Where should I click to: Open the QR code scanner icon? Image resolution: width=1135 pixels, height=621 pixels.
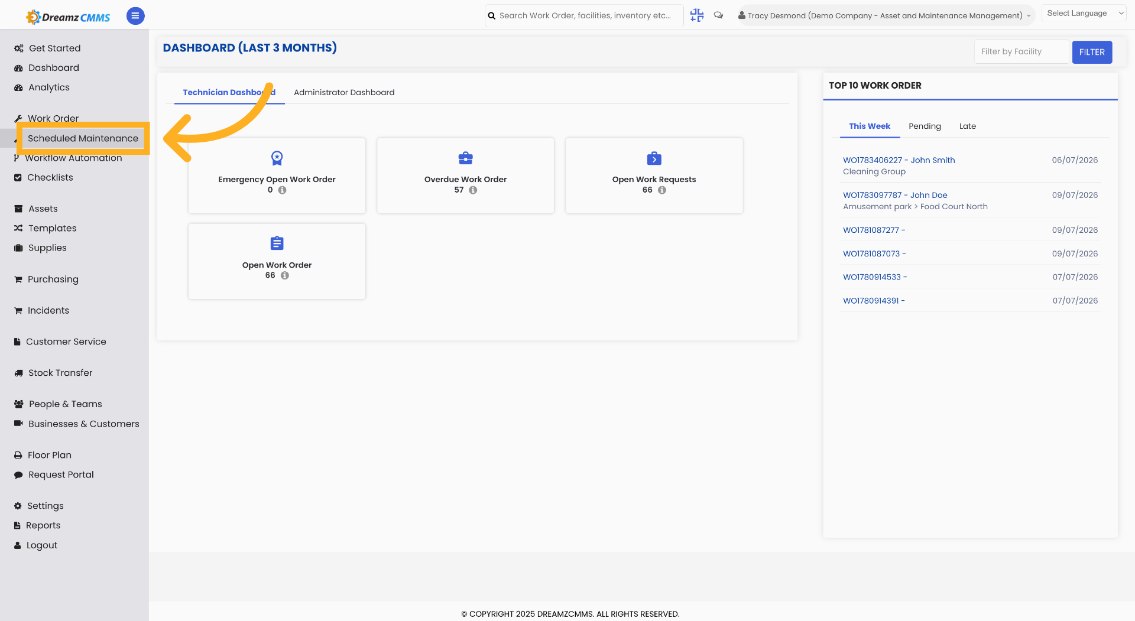(697, 15)
